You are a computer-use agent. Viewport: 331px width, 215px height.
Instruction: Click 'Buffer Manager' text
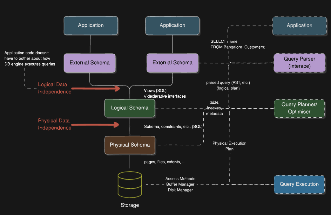tap(180, 184)
